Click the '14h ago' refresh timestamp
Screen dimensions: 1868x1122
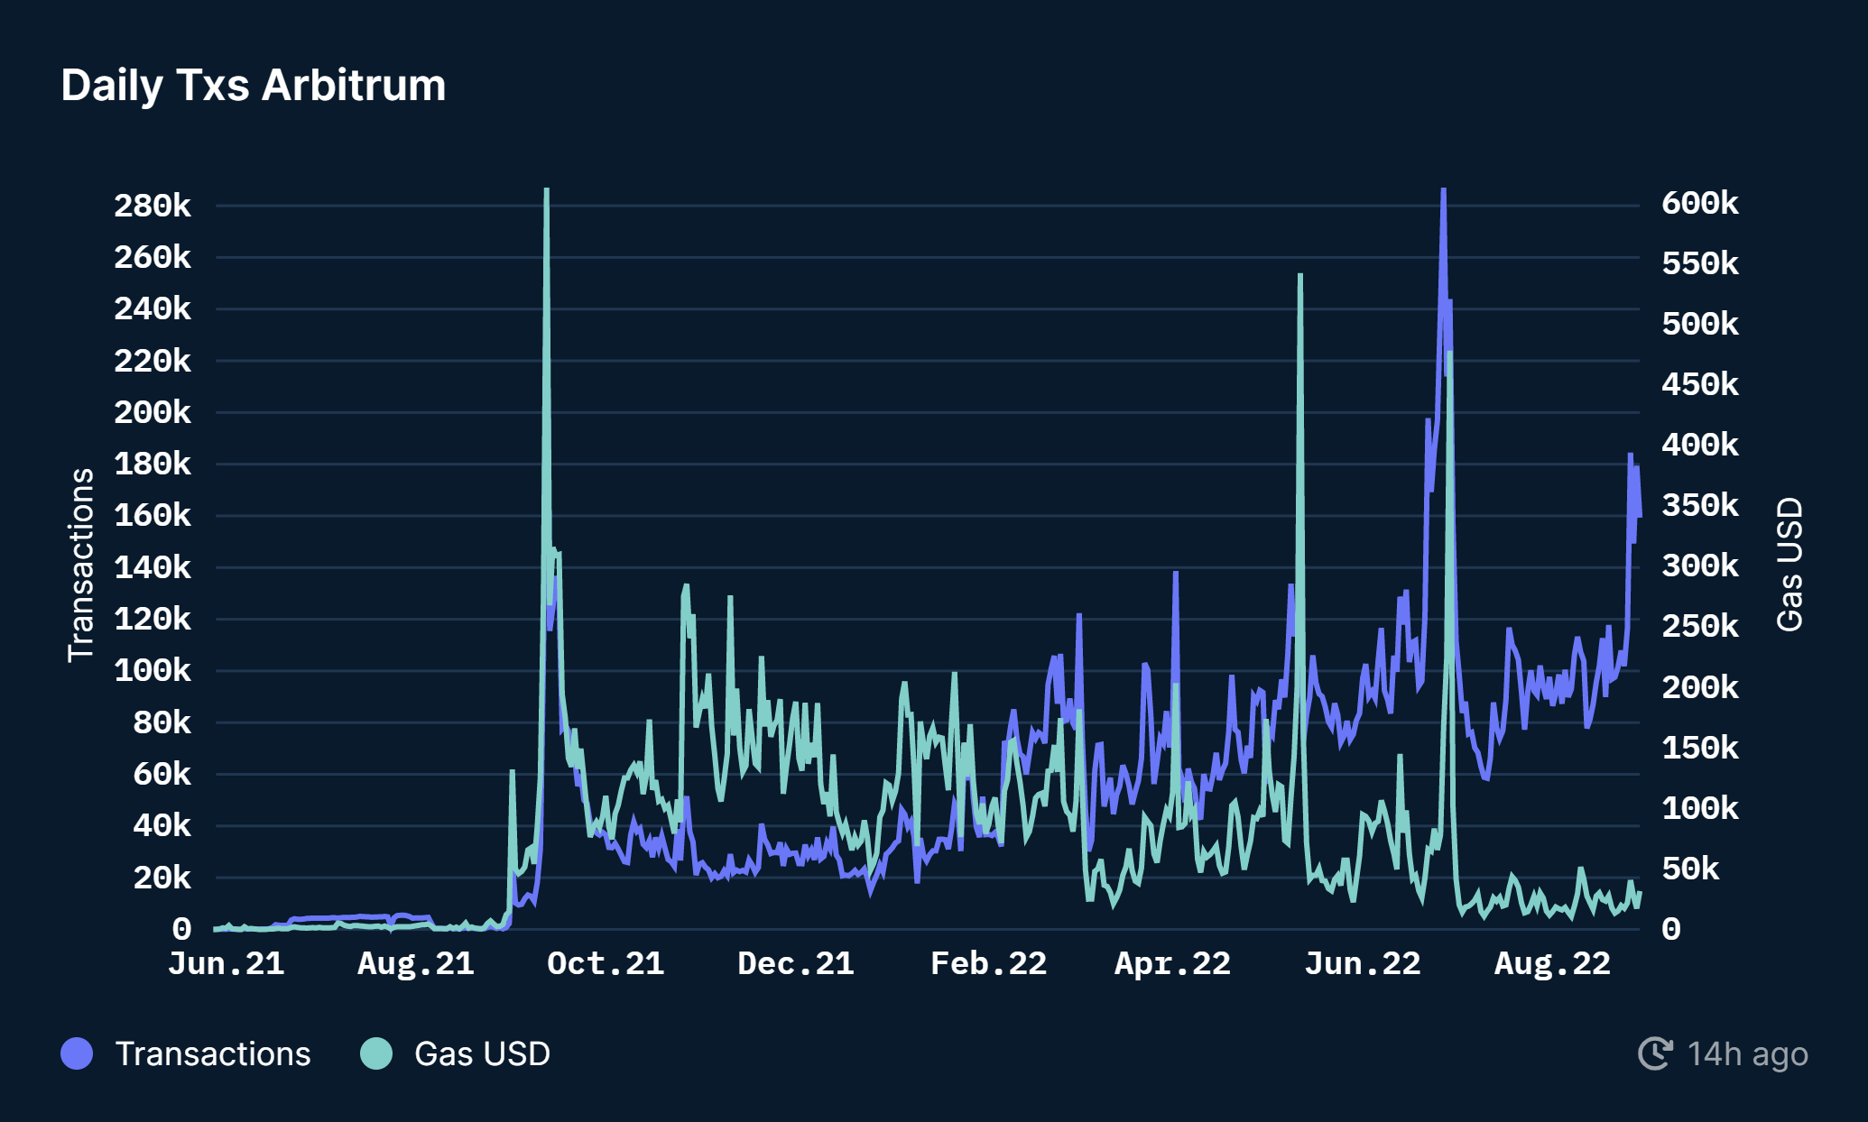click(x=1748, y=1053)
